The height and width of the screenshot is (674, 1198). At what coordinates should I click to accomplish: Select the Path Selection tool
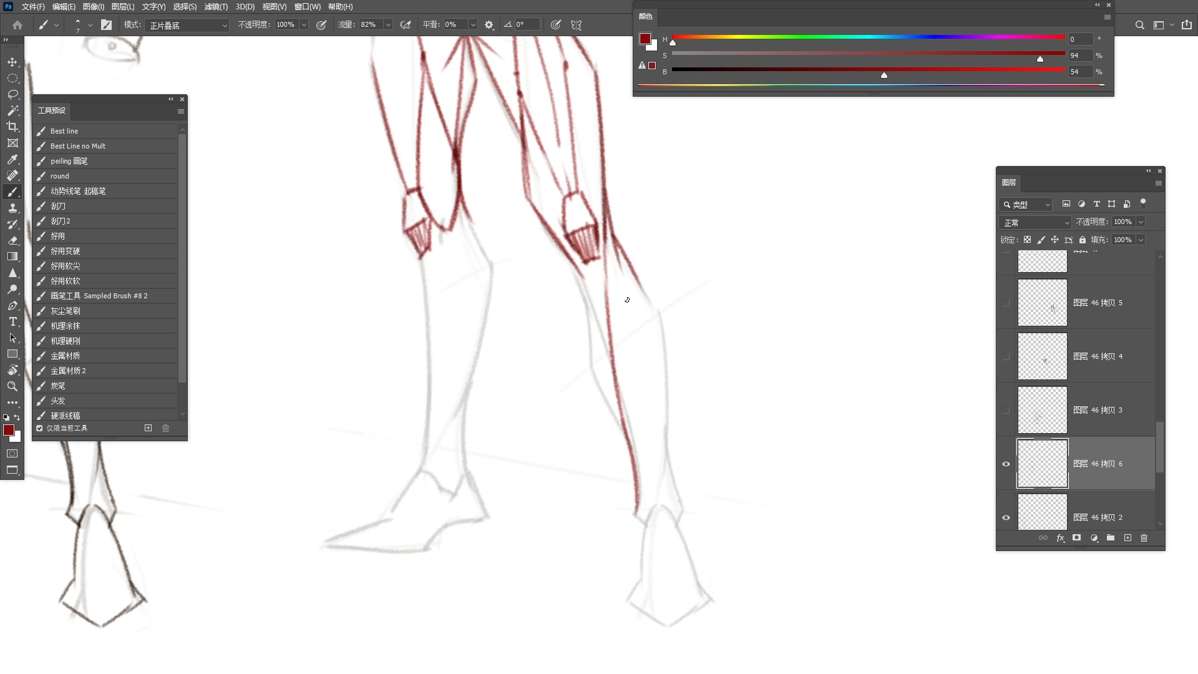pyautogui.click(x=12, y=338)
